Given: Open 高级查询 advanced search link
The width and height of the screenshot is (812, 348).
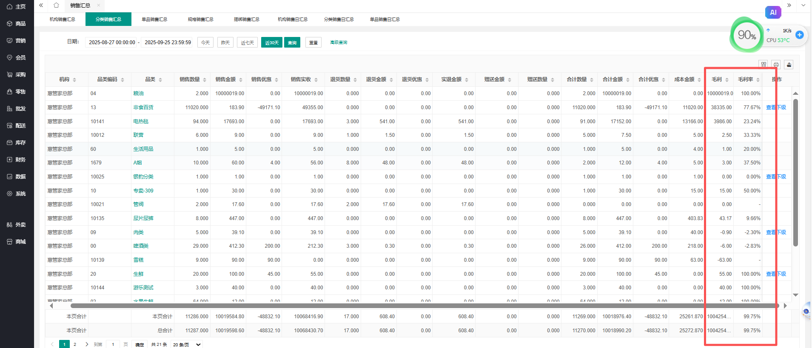Looking at the screenshot, I should pos(339,42).
